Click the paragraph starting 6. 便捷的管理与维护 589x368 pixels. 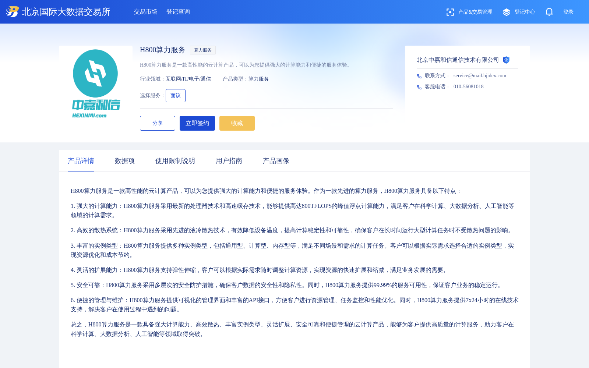(x=294, y=305)
